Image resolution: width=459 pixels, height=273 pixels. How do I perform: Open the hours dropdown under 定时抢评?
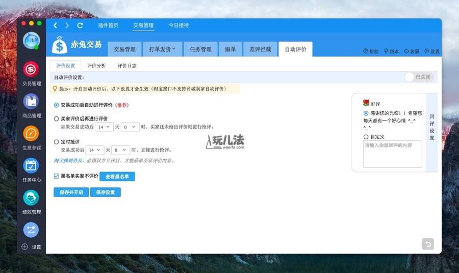tap(120, 150)
